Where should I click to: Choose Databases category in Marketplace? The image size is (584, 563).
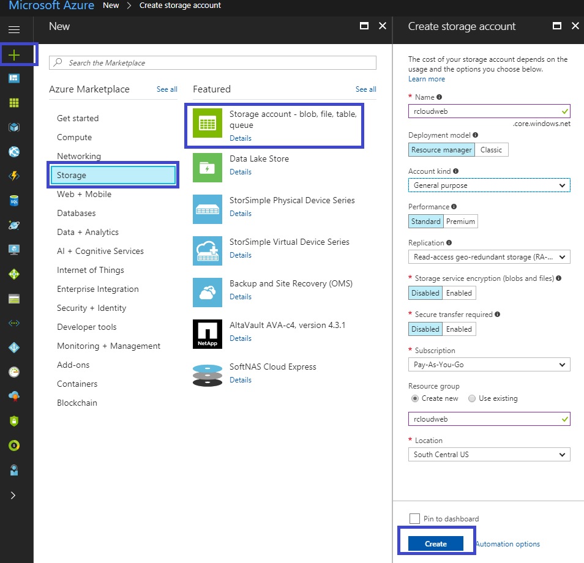point(77,213)
